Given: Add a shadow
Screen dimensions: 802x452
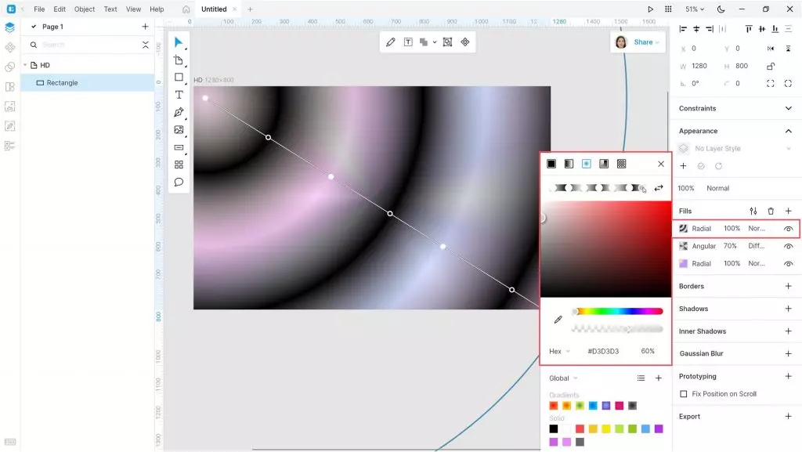Looking at the screenshot, I should (788, 309).
